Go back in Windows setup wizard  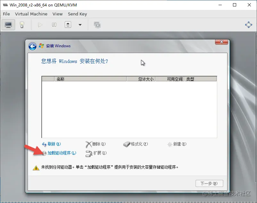(32, 46)
